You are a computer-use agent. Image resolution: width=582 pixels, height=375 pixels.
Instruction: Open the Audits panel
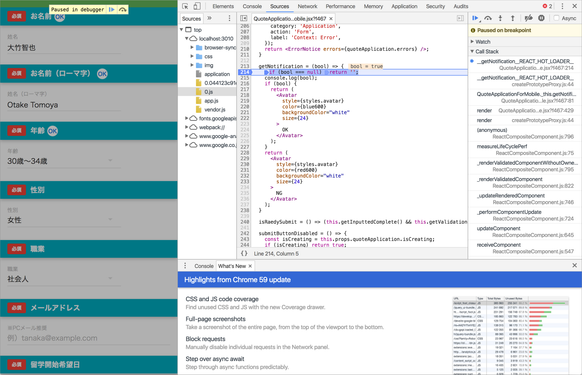461,6
